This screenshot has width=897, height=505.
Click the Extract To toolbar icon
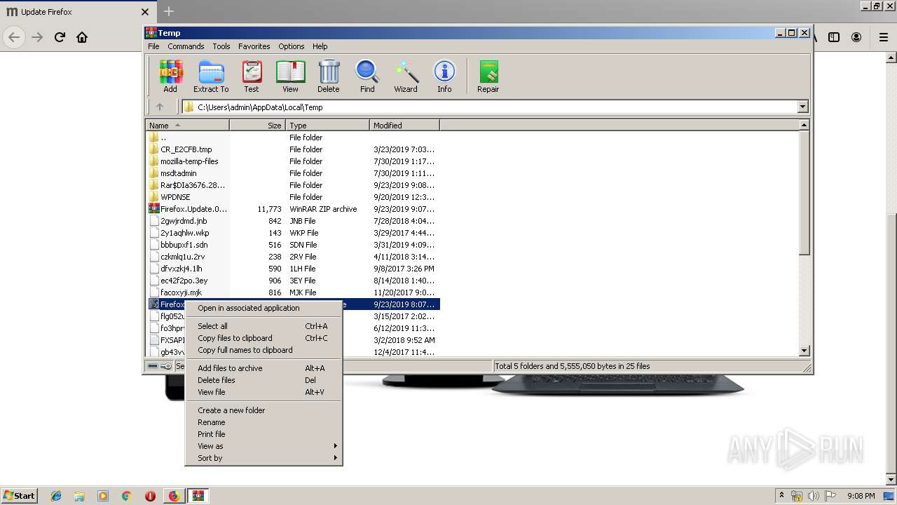click(x=211, y=76)
